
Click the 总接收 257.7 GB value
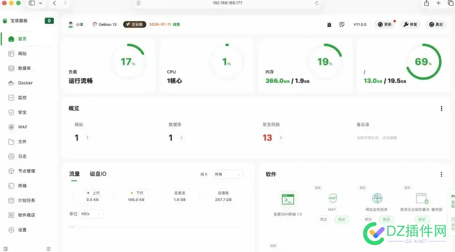point(223,200)
